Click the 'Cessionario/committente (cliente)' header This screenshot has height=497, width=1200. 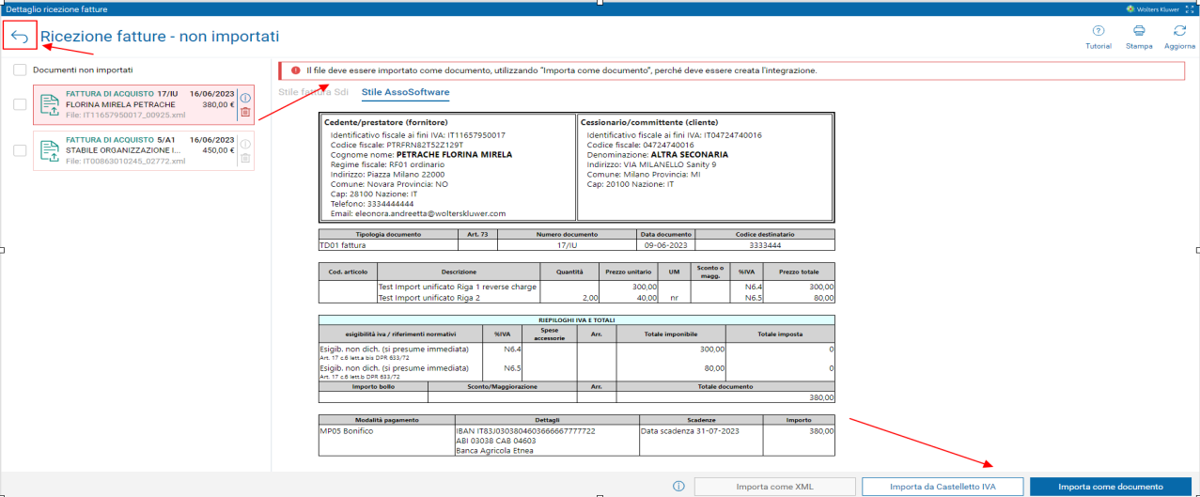point(648,122)
